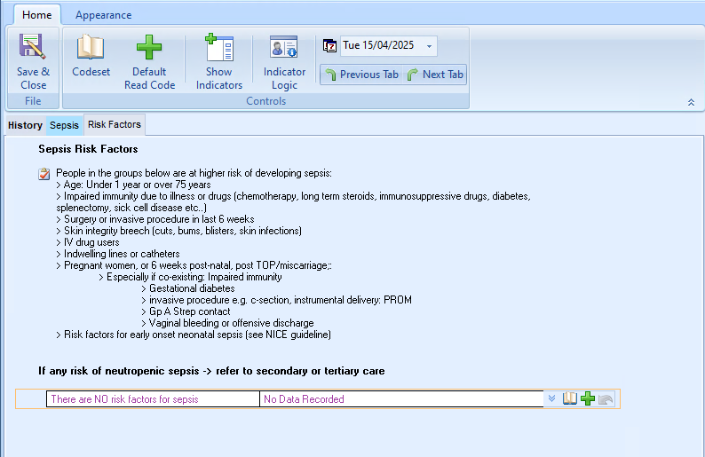Screen dimensions: 705x457
Task: Click 'Surgery or invasive procedure in last 6 weeks'
Action: tap(155, 219)
